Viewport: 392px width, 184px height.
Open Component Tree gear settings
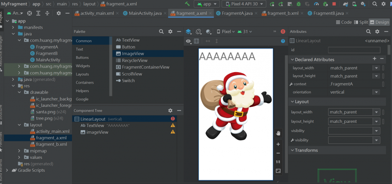(170, 110)
